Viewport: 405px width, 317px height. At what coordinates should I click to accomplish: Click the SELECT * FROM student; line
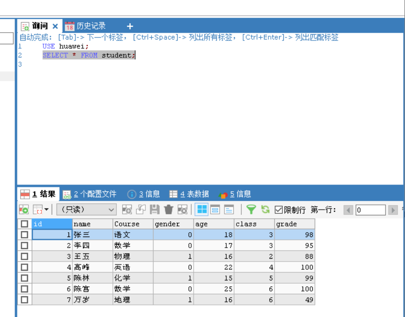(89, 55)
